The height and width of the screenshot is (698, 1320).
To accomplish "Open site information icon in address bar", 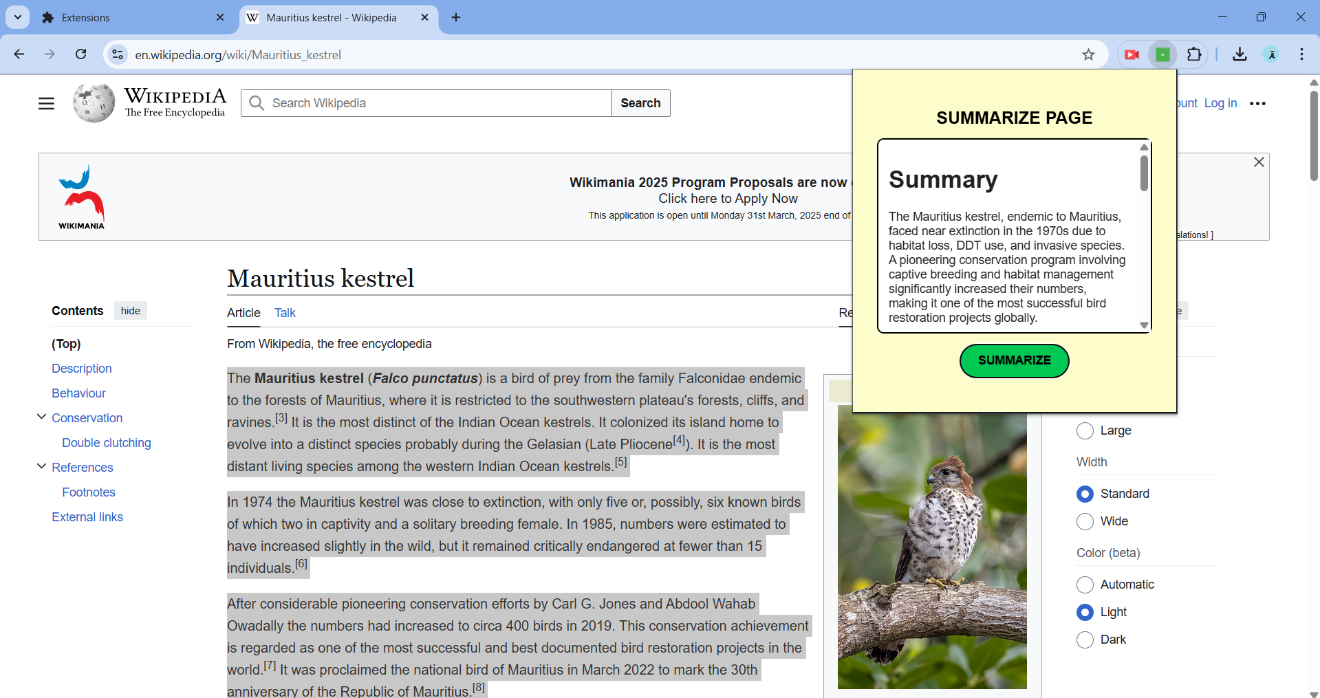I will point(118,54).
